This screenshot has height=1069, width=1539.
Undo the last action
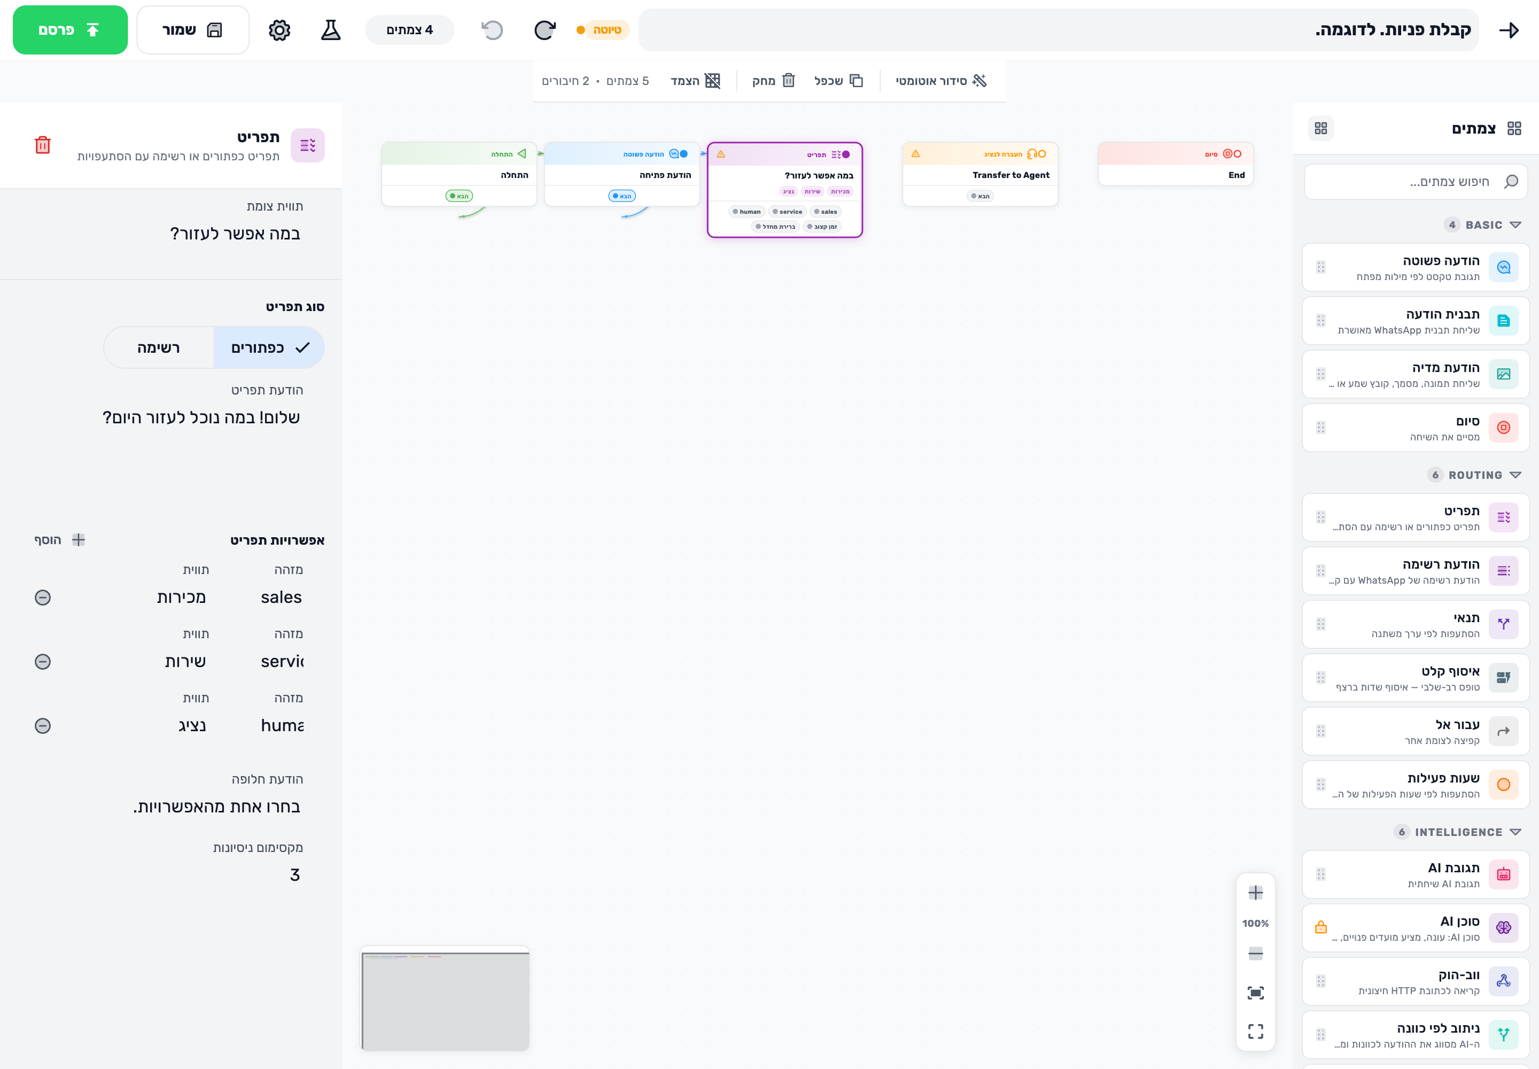[492, 30]
